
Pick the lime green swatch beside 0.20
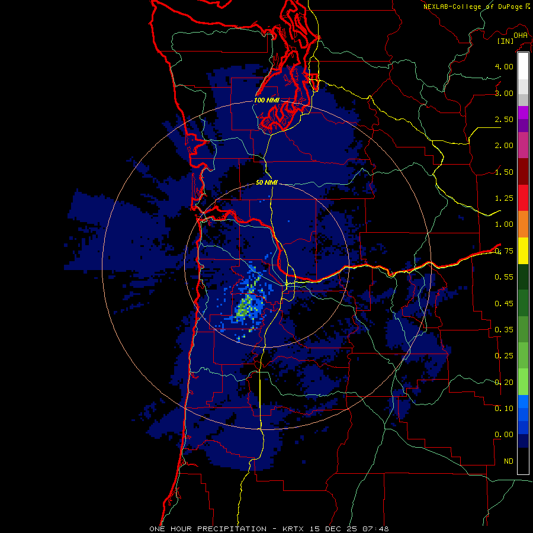[x=523, y=382]
